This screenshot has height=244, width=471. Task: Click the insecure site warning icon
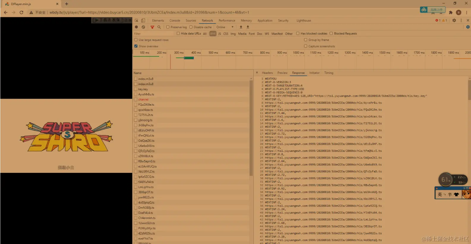31,12
